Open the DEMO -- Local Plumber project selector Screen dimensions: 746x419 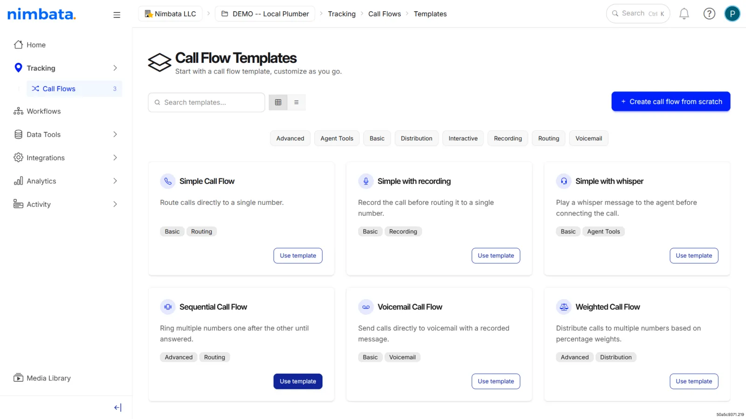265,14
